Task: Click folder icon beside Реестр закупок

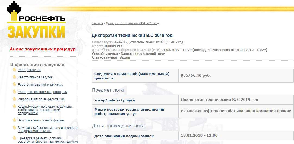Action: (14, 70)
